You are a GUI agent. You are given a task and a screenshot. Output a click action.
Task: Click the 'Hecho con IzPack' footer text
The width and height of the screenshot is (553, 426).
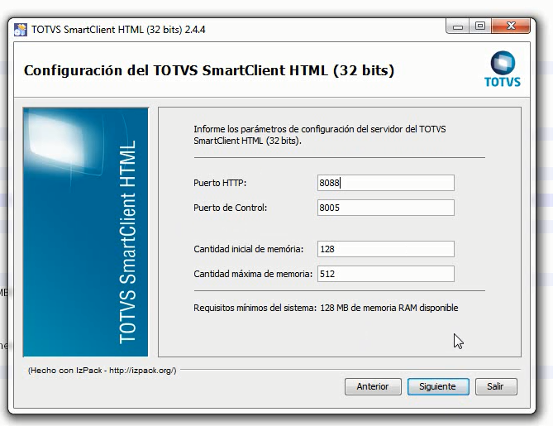click(102, 371)
